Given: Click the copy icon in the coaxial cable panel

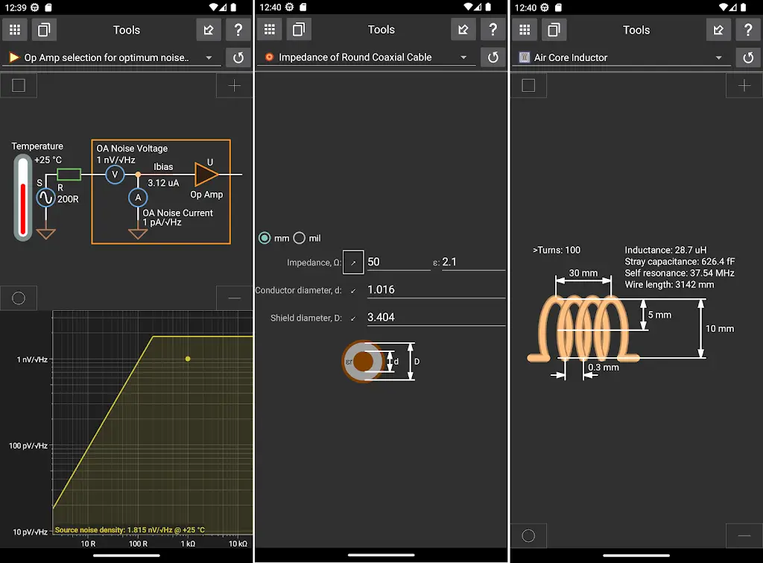Looking at the screenshot, I should pyautogui.click(x=299, y=30).
